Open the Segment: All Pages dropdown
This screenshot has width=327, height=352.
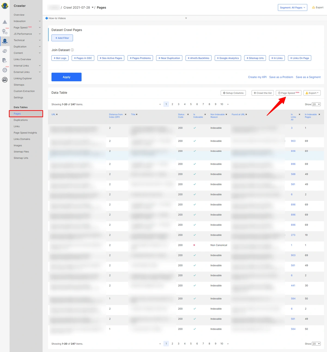(292, 8)
